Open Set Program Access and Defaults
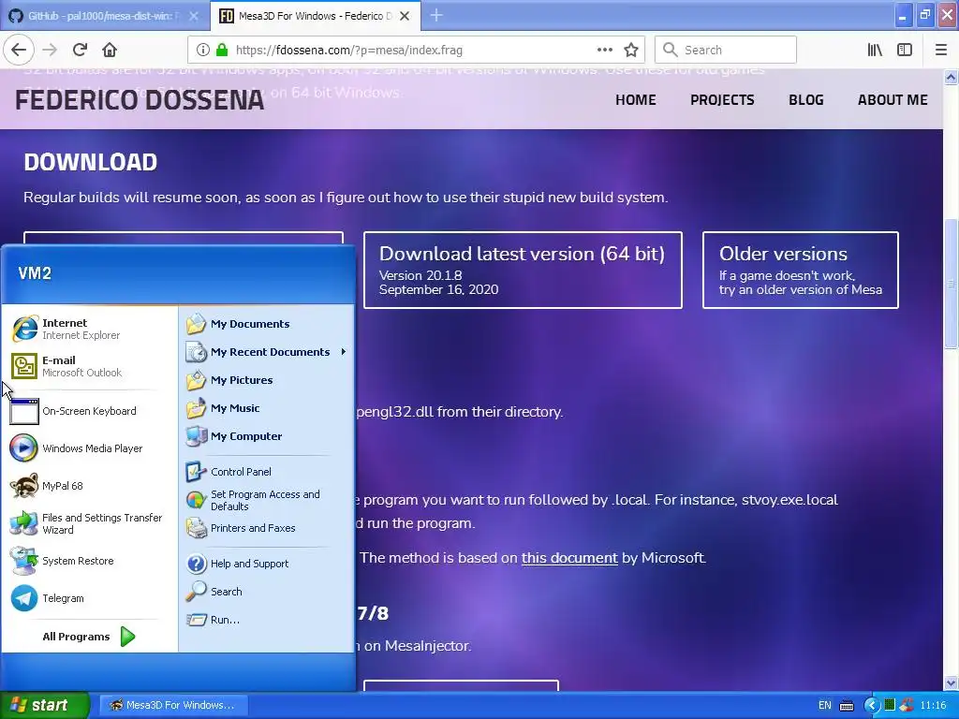 pos(266,500)
